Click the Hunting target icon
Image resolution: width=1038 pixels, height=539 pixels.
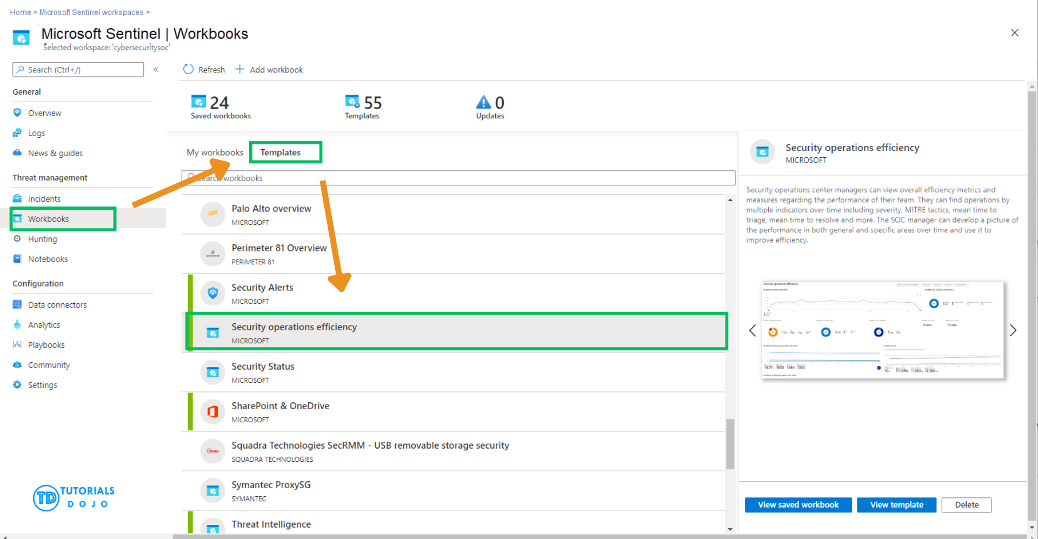(17, 238)
